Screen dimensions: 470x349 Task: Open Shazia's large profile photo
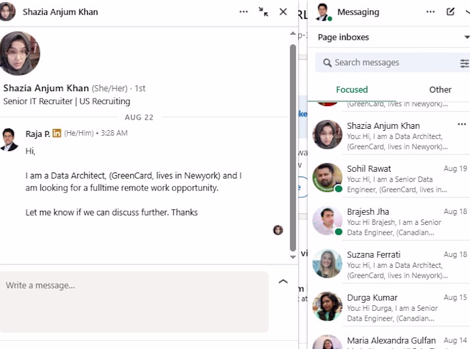click(19, 53)
